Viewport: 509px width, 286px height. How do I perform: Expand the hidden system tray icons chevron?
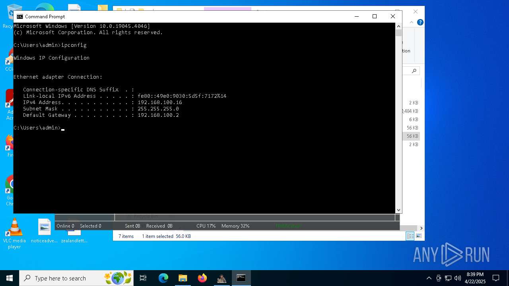tap(429, 278)
